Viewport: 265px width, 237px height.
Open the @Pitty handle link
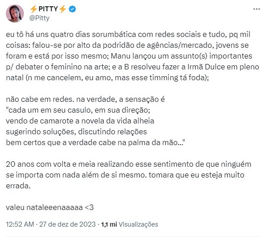(x=39, y=18)
